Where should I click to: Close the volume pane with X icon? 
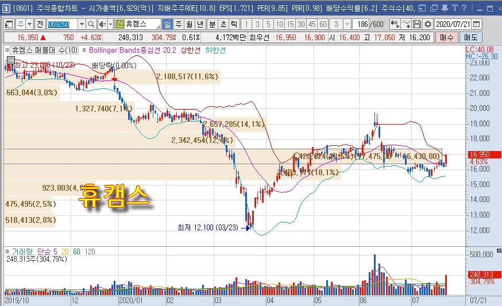499,250
